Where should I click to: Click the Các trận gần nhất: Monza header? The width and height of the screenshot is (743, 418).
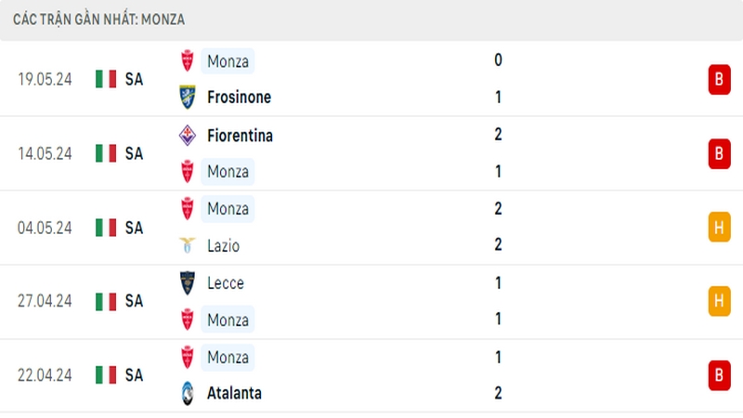click(99, 20)
